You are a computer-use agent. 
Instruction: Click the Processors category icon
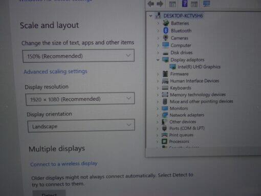click(164, 141)
